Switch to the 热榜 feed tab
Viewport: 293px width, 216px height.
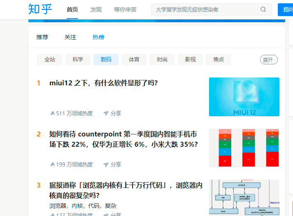point(98,37)
